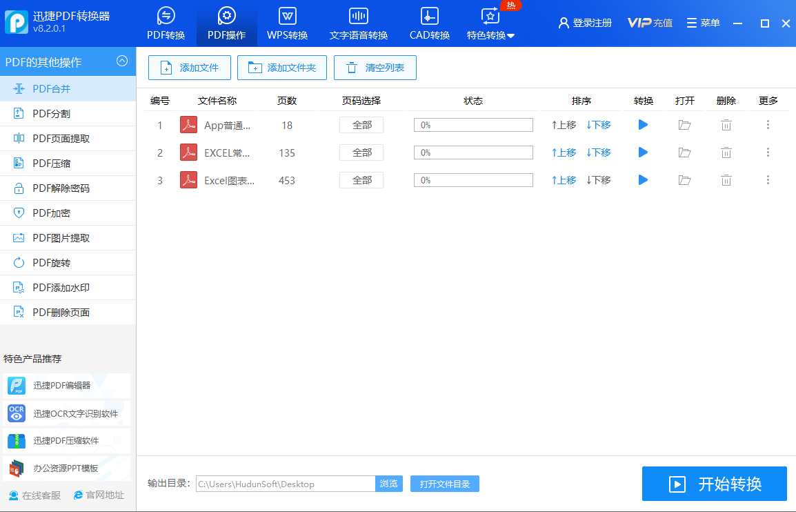Move App普通 file down with 下移
The width and height of the screenshot is (796, 512).
point(599,125)
